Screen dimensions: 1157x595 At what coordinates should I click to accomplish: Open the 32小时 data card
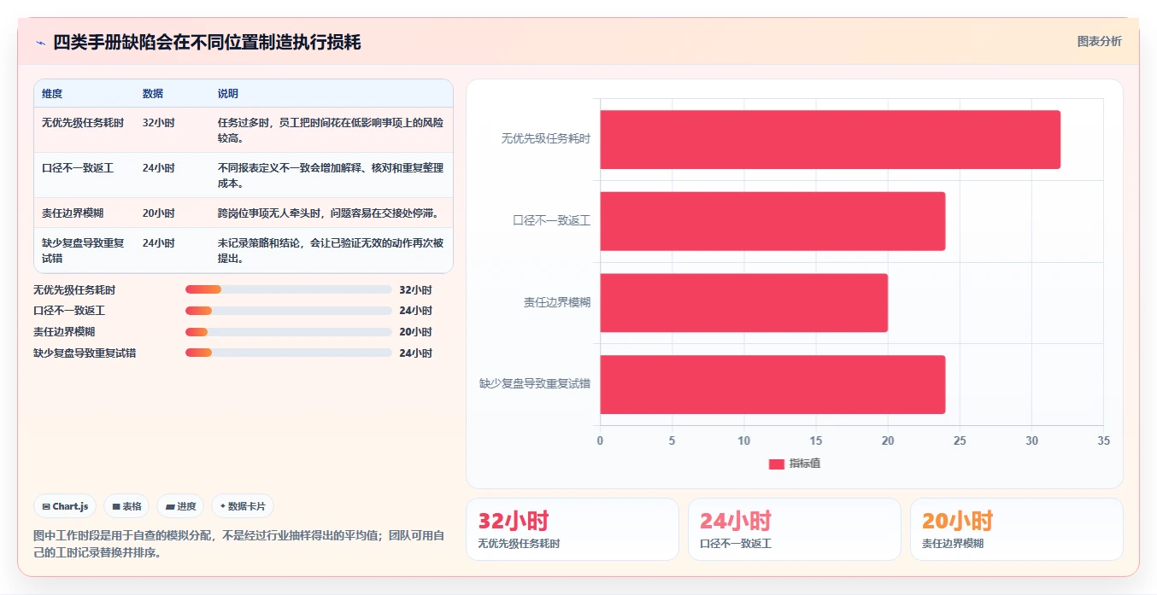[x=573, y=529]
